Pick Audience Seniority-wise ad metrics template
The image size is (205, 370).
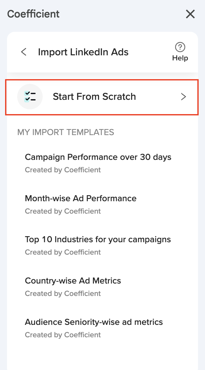click(x=94, y=322)
